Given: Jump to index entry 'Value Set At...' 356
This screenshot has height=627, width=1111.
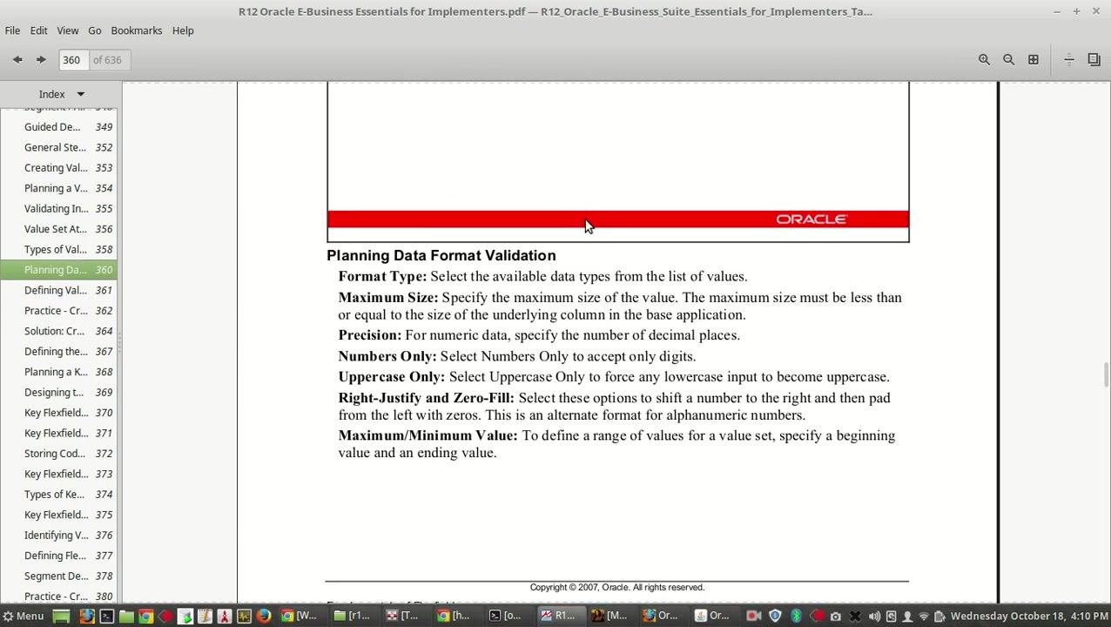Looking at the screenshot, I should [58, 229].
